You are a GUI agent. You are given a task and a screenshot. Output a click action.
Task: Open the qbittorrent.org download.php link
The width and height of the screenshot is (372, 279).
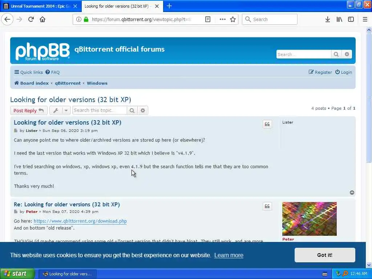tap(80, 221)
